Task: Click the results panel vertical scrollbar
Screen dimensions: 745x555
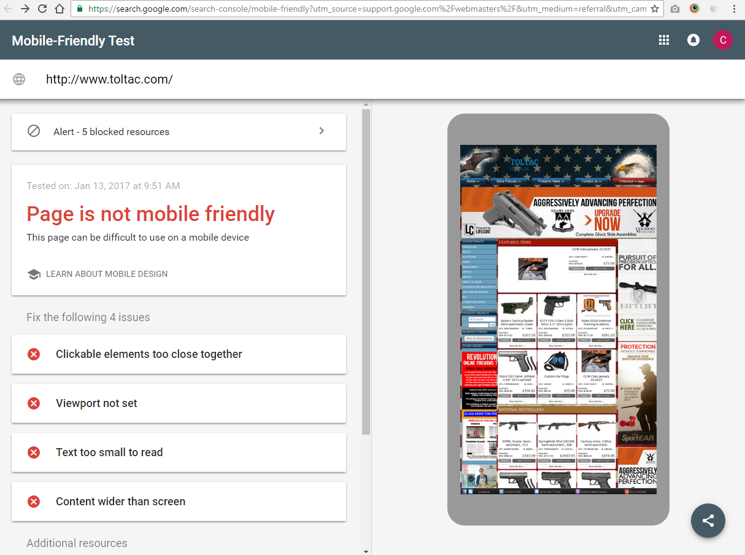Action: [366, 272]
